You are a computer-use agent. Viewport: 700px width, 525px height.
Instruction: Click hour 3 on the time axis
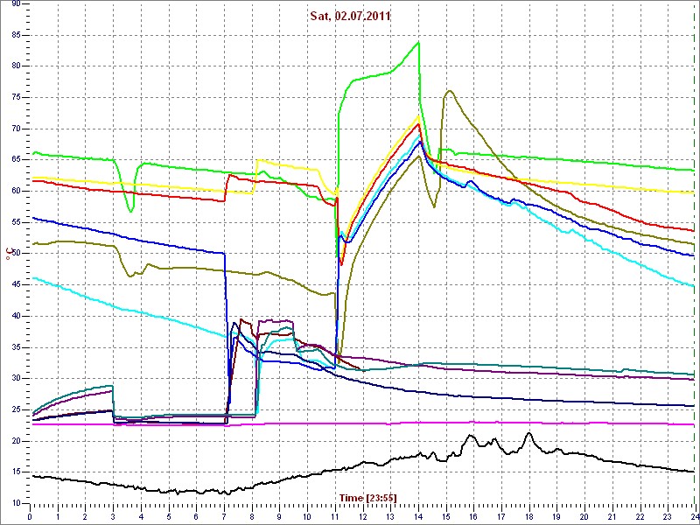tap(113, 516)
